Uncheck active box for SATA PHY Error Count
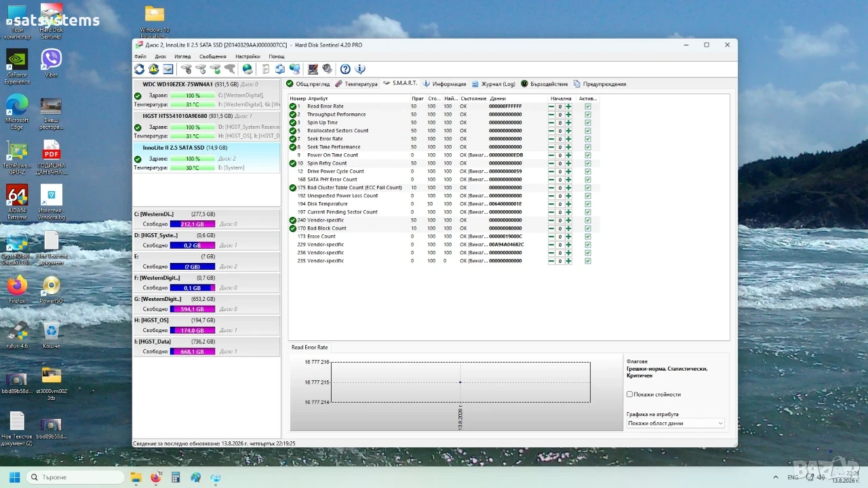Viewport: 868px width, 488px height. [587, 180]
